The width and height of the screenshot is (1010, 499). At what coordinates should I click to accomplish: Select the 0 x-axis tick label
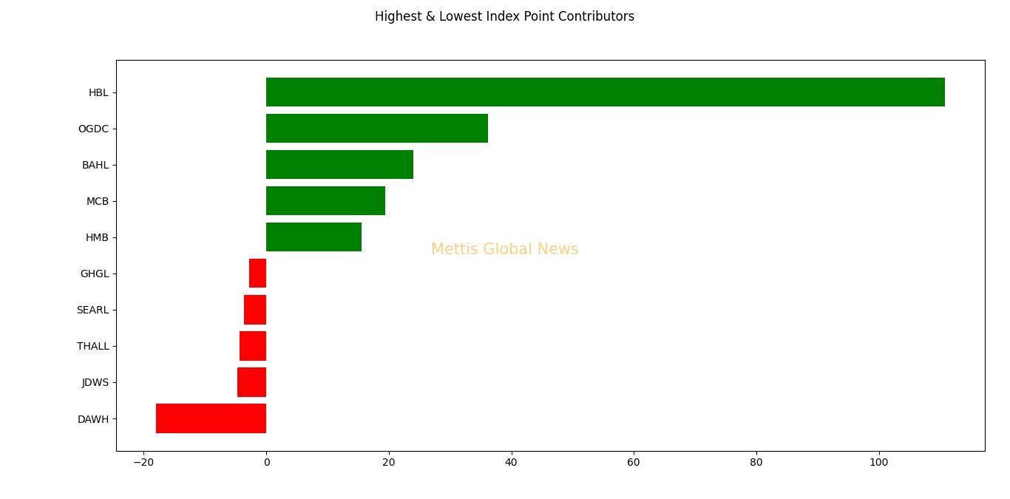tap(266, 463)
